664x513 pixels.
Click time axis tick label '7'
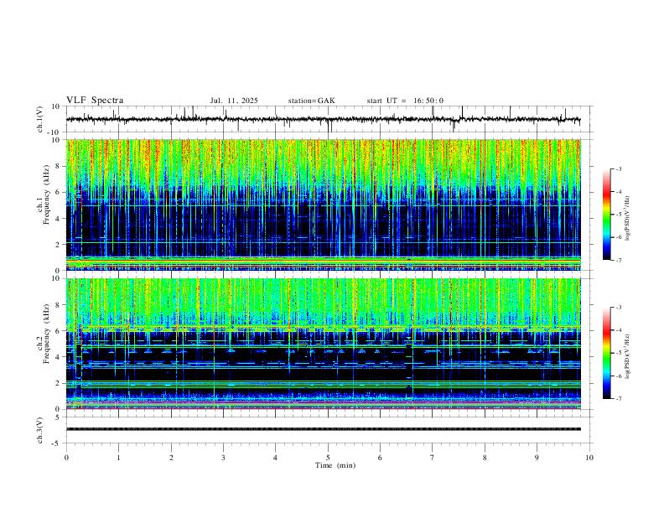pos(433,458)
